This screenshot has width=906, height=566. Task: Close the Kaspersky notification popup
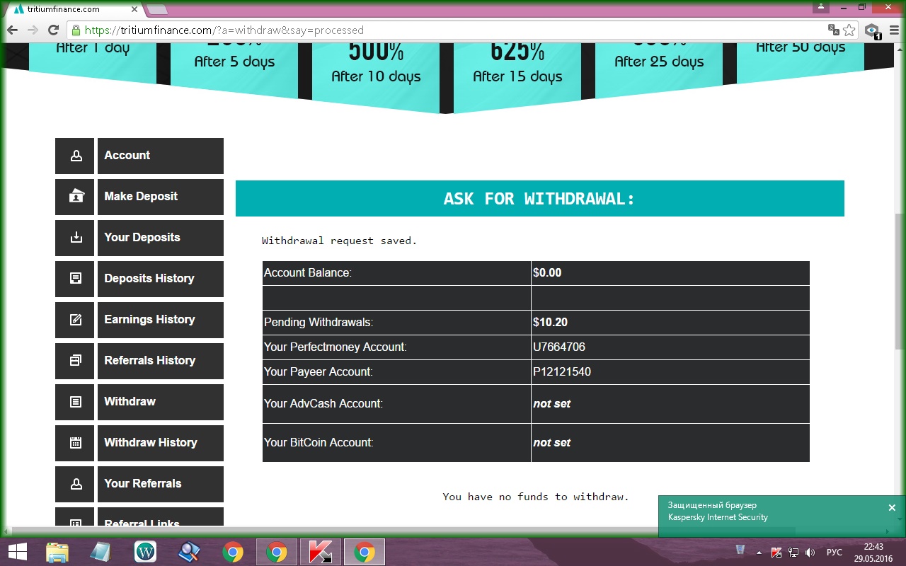(x=892, y=508)
